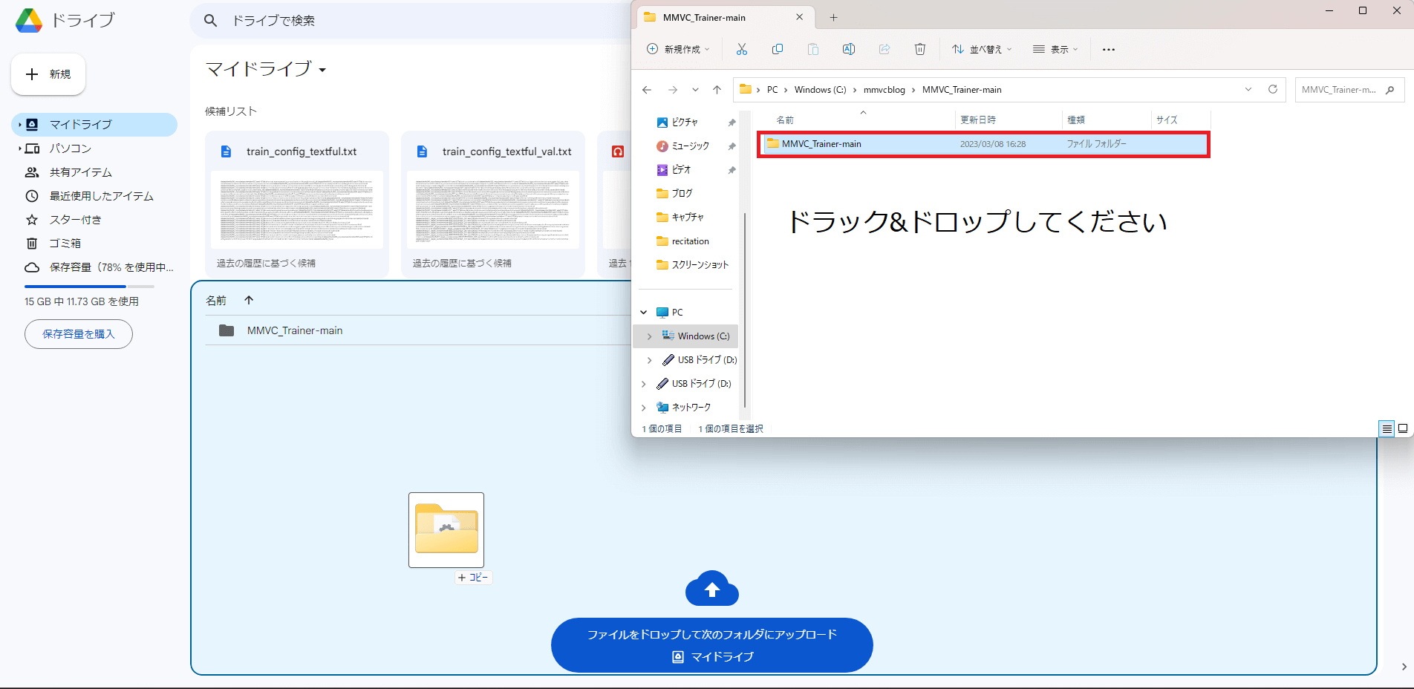This screenshot has width=1414, height=689.
Task: Switch to details view layout toggle
Action: pyautogui.click(x=1386, y=428)
